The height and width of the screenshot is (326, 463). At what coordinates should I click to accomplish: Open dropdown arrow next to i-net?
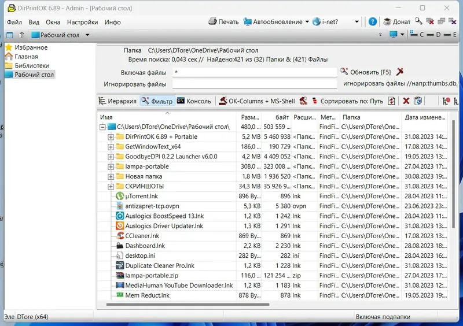[357, 22]
